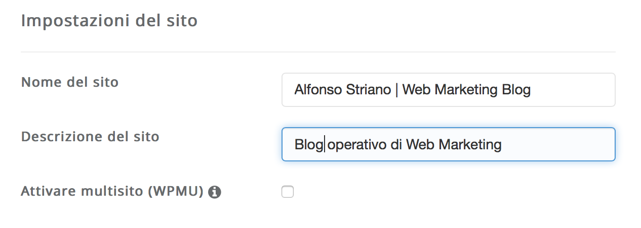Click the word "Web" in Nome del sito
This screenshot has height=228, width=641.
click(x=417, y=90)
